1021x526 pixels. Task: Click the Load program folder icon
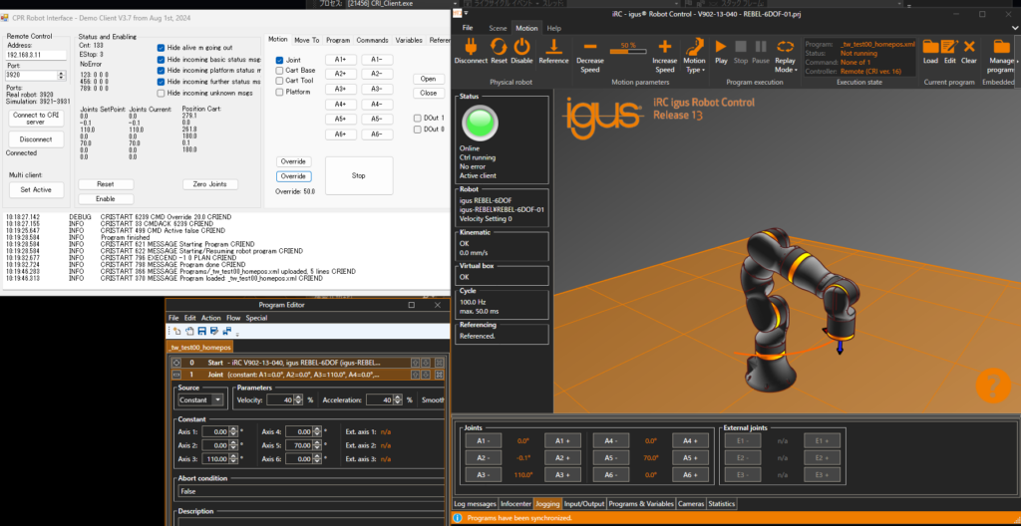(930, 47)
